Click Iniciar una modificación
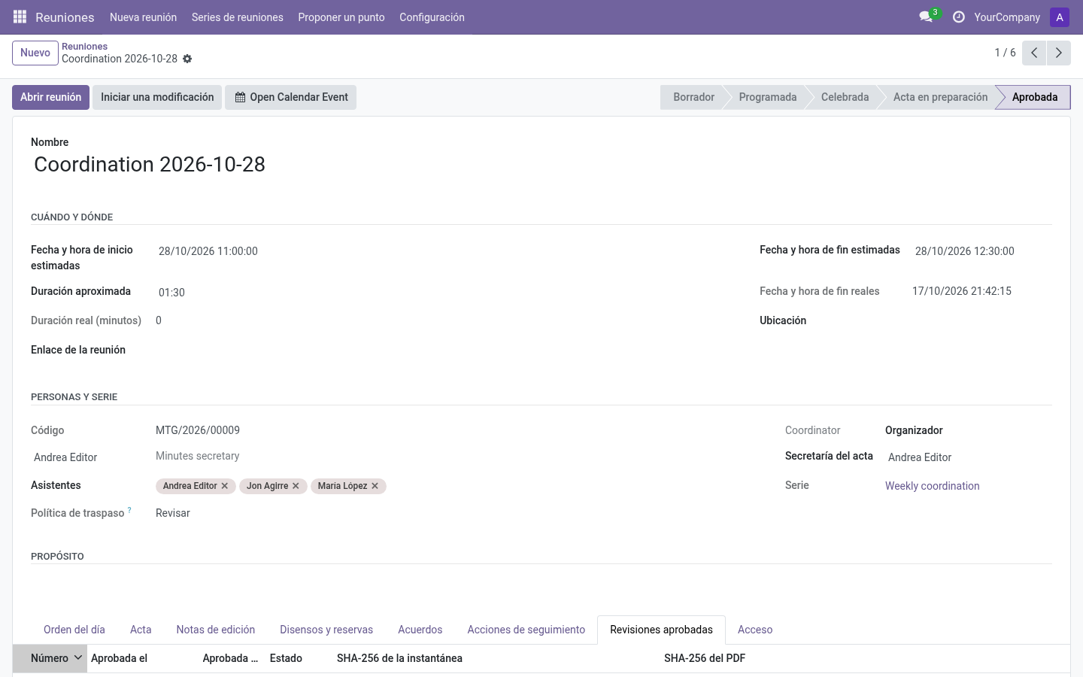 click(x=157, y=97)
